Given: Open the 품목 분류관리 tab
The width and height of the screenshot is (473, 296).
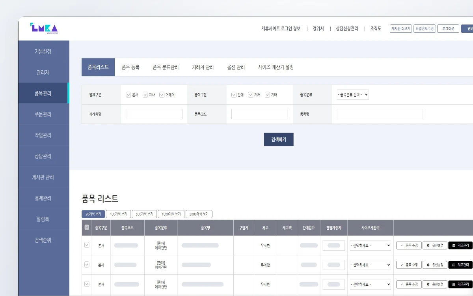Looking at the screenshot, I should point(166,67).
